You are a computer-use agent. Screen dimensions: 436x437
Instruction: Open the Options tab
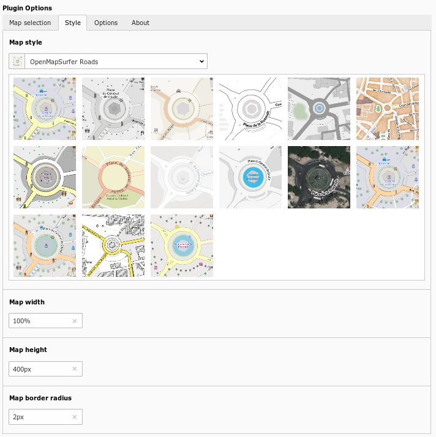pos(106,23)
